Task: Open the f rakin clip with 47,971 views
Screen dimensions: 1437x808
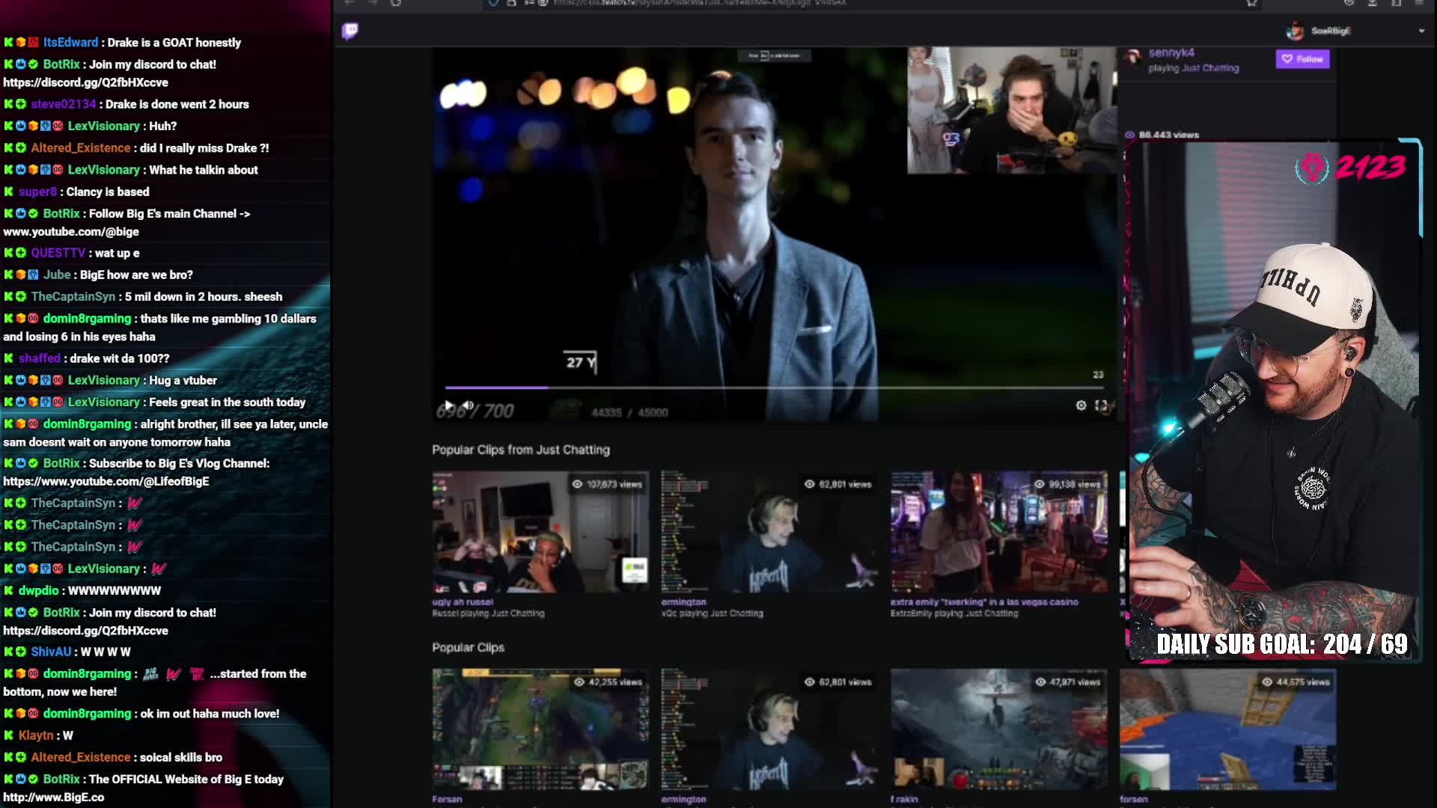Action: tap(998, 729)
